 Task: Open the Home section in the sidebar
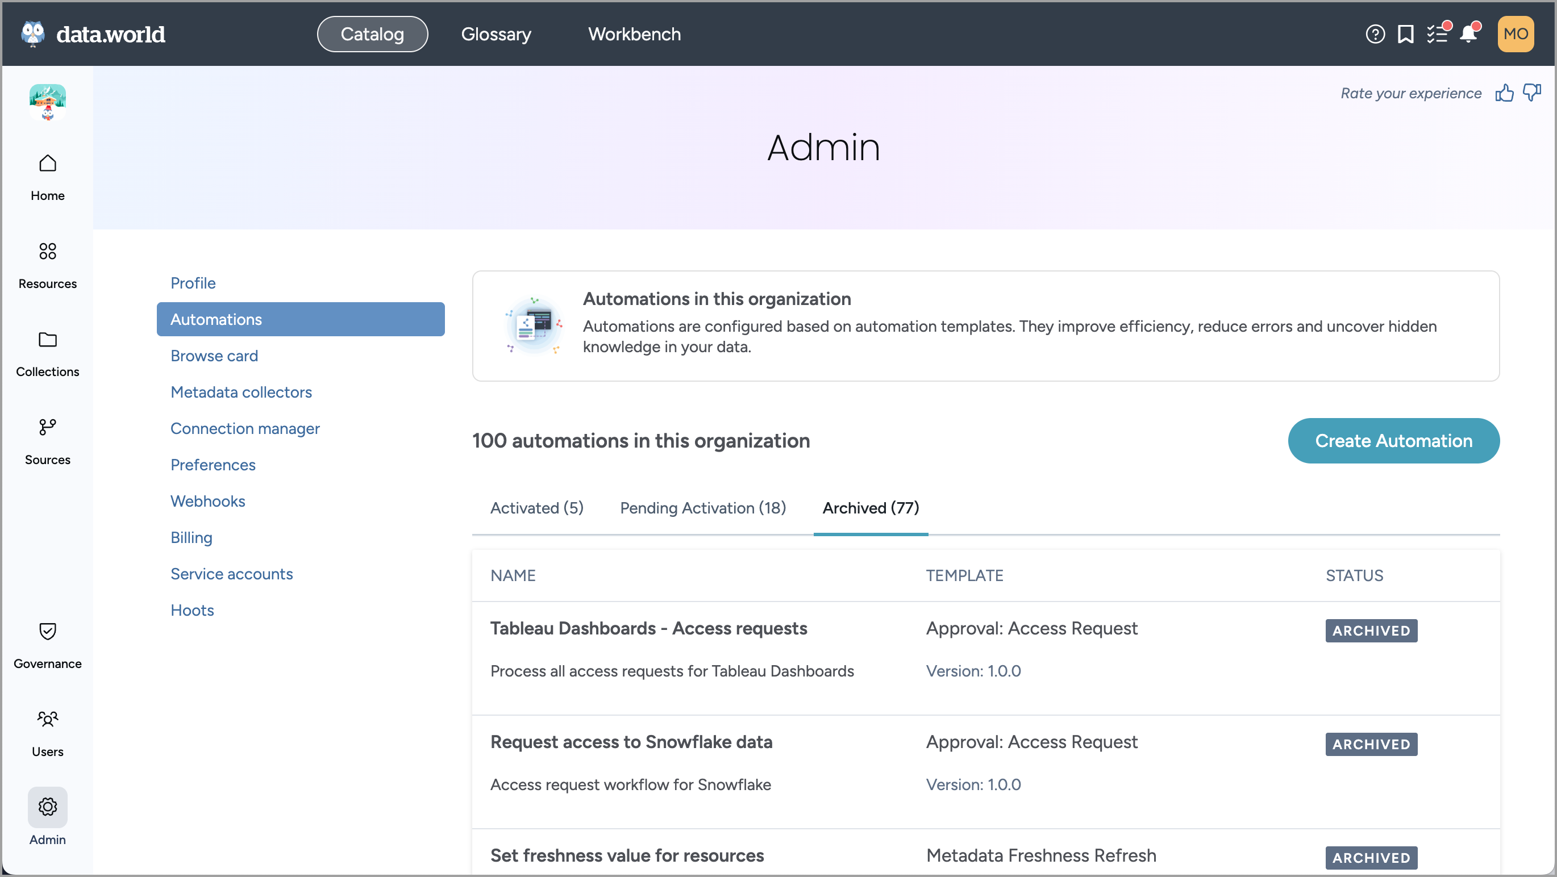pos(47,175)
